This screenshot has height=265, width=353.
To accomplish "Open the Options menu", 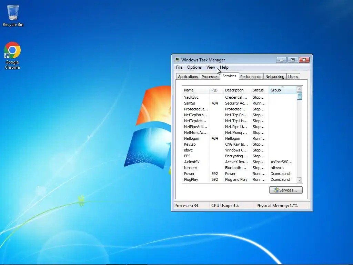I will click(x=194, y=67).
